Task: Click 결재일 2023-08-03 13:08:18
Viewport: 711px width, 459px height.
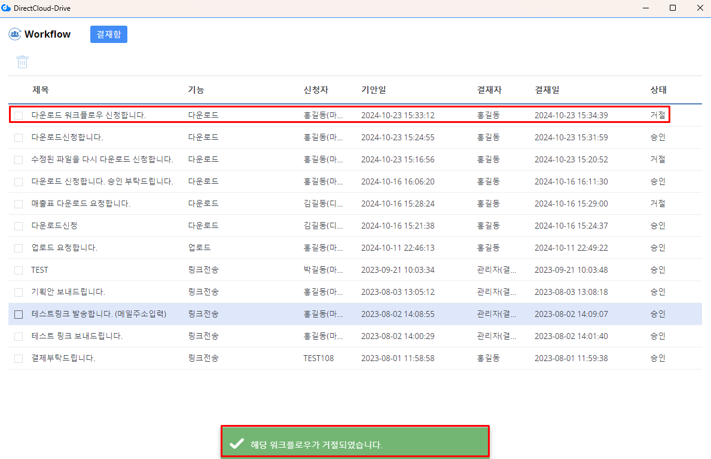Action: (x=571, y=292)
